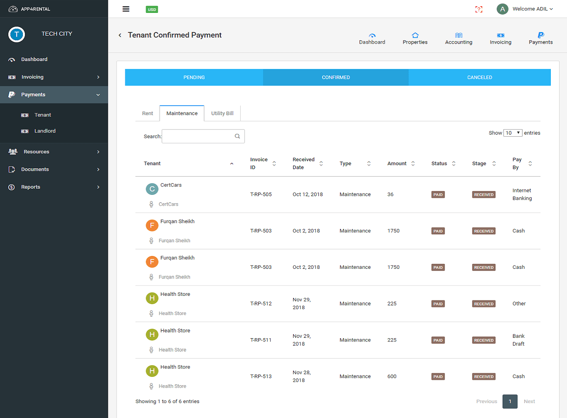Click the sidebar Resources people icon
This screenshot has height=418, width=567.
point(13,152)
